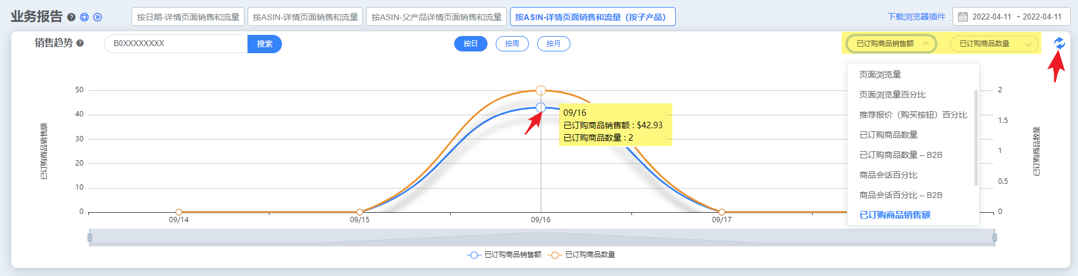This screenshot has height=276, width=1078.
Task: Select the 按日 granularity button
Action: [471, 44]
